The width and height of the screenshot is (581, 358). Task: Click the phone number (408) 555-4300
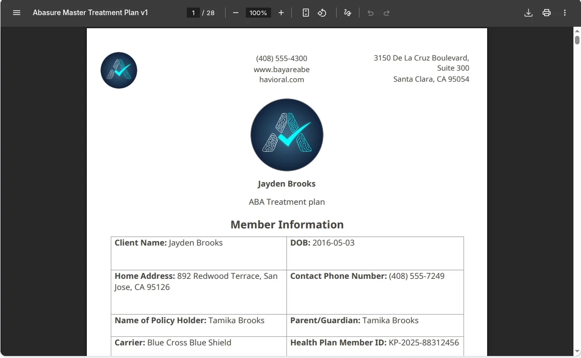tap(282, 58)
